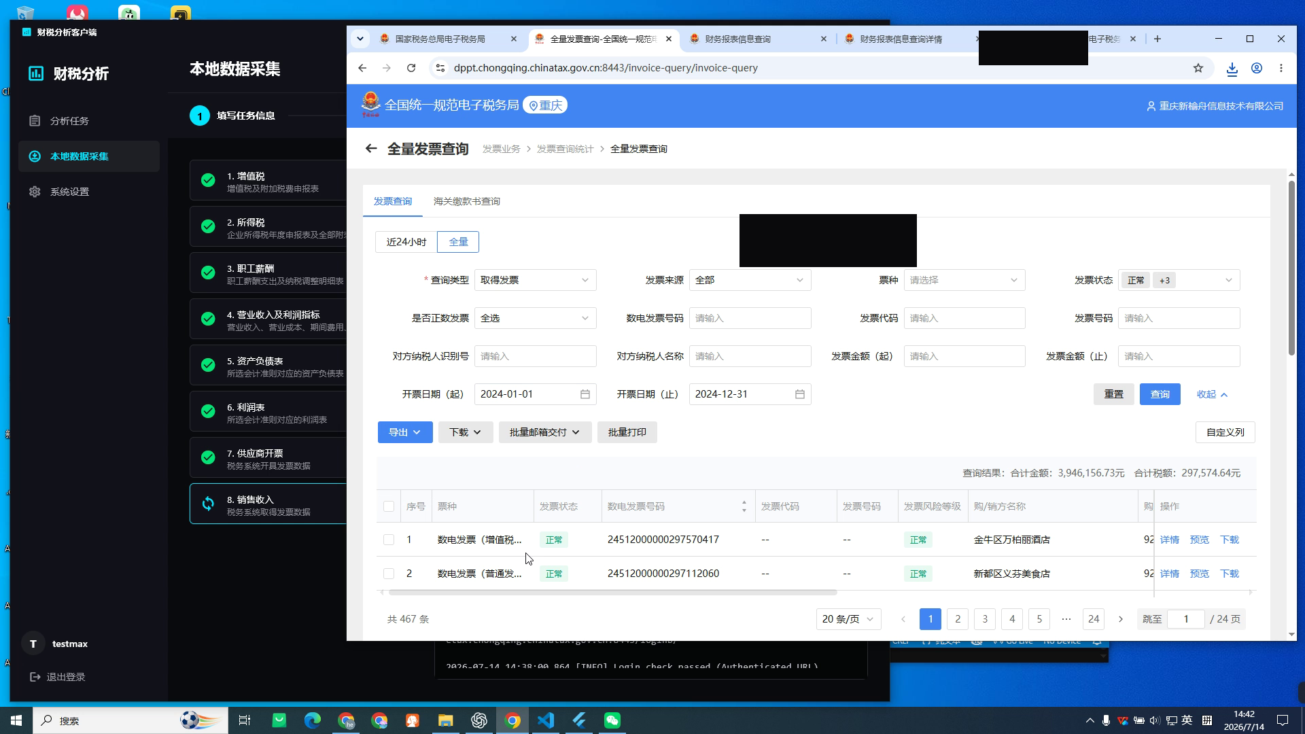Click 退出登录 logout icon

[x=35, y=677]
